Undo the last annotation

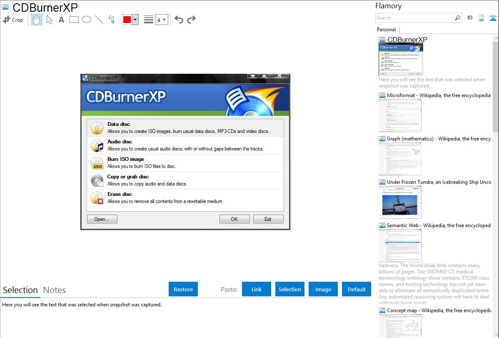[179, 20]
